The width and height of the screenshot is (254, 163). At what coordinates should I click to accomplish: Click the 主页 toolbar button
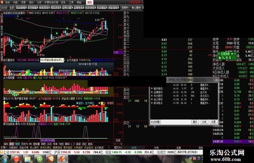coord(12,7)
